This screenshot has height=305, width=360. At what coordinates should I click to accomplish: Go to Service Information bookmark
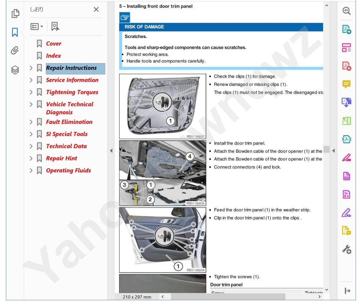(72, 80)
